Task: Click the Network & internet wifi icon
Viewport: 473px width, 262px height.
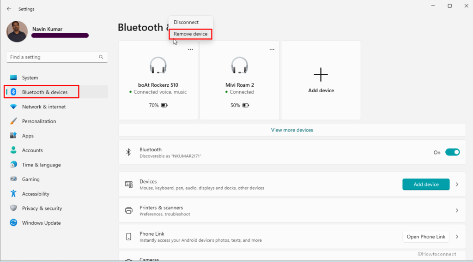Action: [13, 107]
